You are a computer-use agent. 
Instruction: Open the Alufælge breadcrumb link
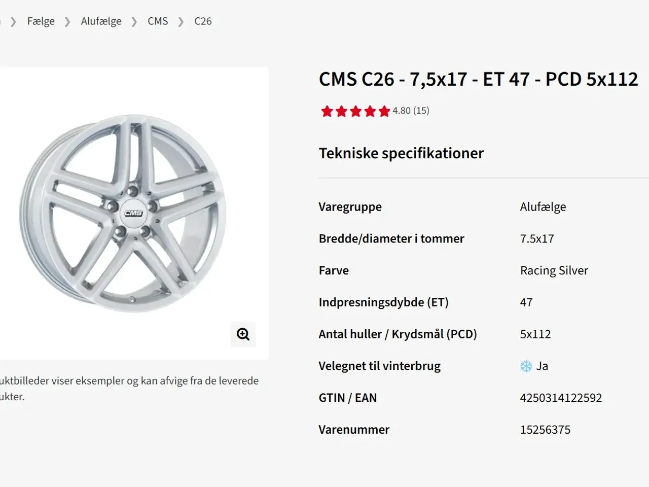pyautogui.click(x=101, y=21)
